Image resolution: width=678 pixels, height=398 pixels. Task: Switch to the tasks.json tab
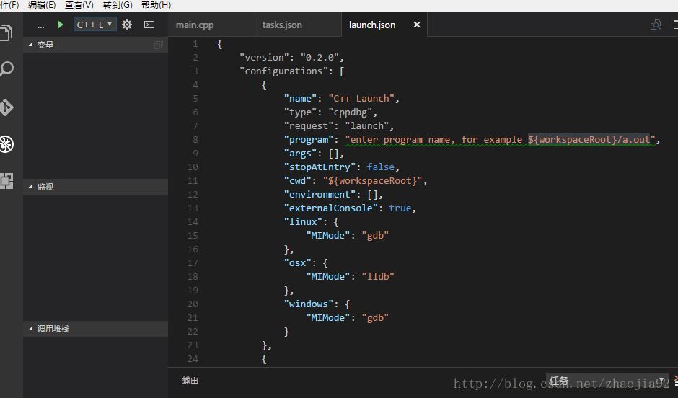point(282,25)
